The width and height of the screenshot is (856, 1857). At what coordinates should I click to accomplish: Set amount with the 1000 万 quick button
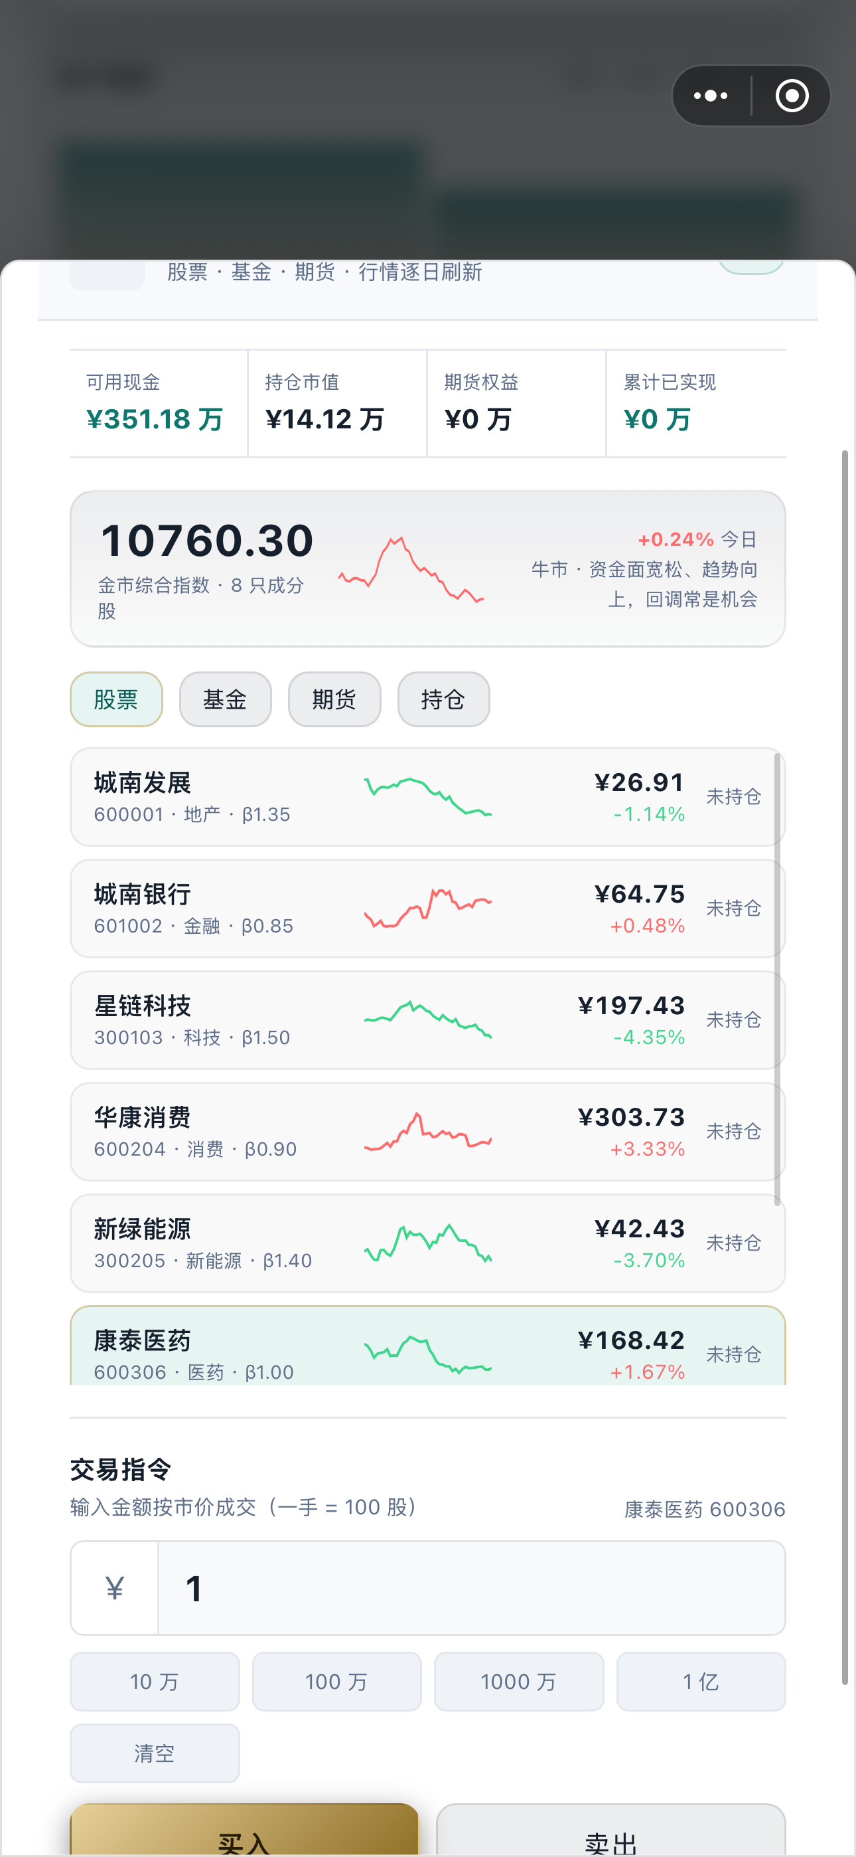519,1682
